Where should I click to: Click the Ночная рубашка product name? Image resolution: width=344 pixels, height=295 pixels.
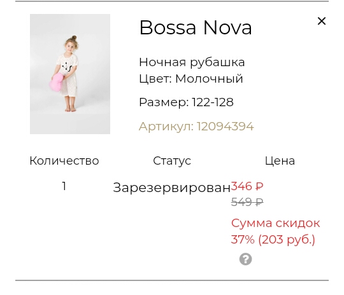point(192,62)
